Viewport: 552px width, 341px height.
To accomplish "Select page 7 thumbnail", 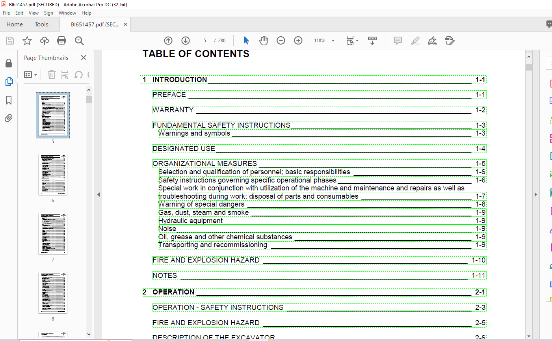I will [53, 234].
